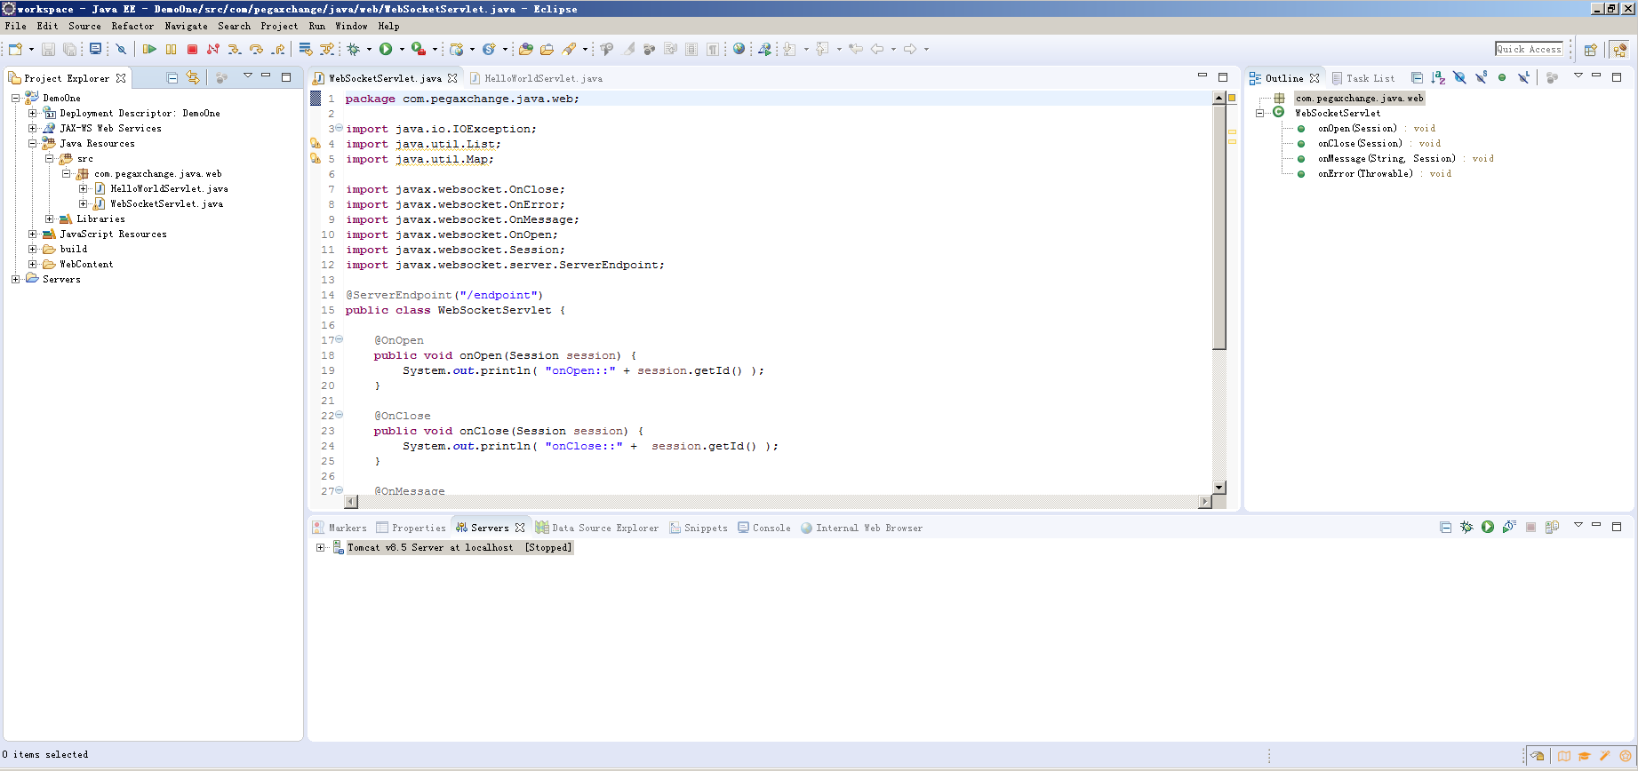The image size is (1638, 771).
Task: Click the Debug bug icon in main toolbar
Action: (x=353, y=49)
